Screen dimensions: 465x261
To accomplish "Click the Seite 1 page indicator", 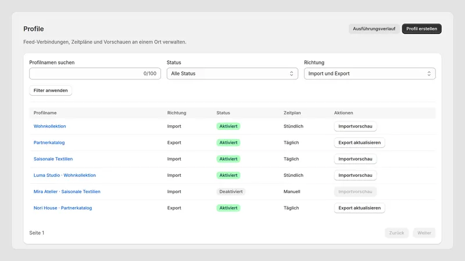I will (37, 233).
